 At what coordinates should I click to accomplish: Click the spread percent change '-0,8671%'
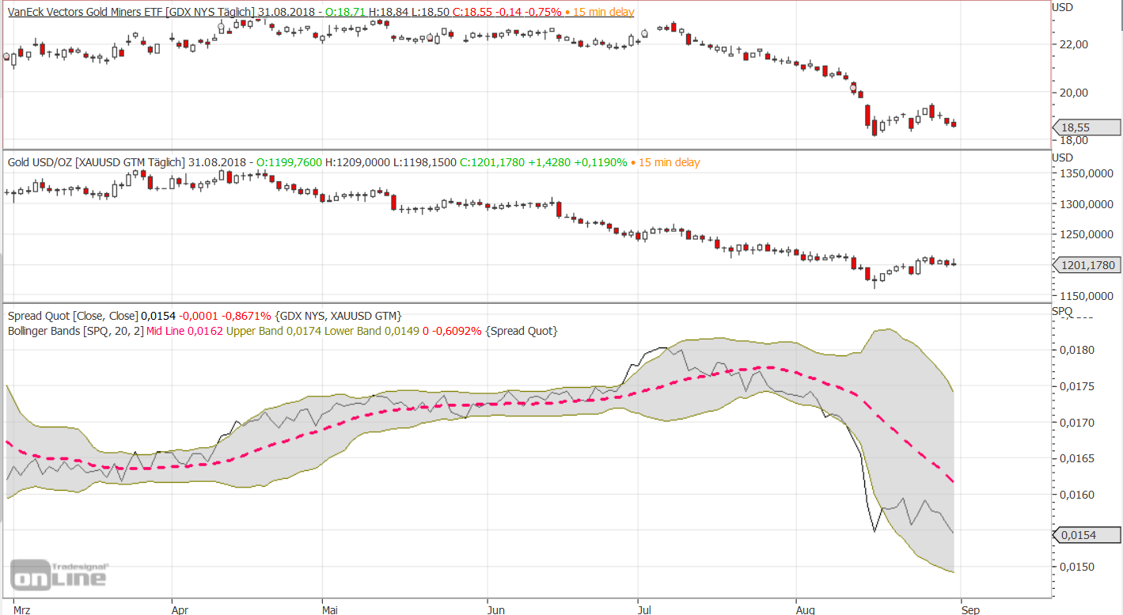click(x=247, y=316)
